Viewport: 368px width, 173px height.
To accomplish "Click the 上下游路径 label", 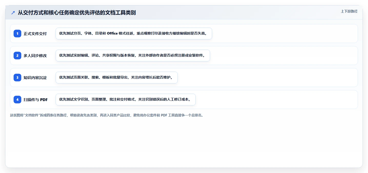I will (349, 11).
